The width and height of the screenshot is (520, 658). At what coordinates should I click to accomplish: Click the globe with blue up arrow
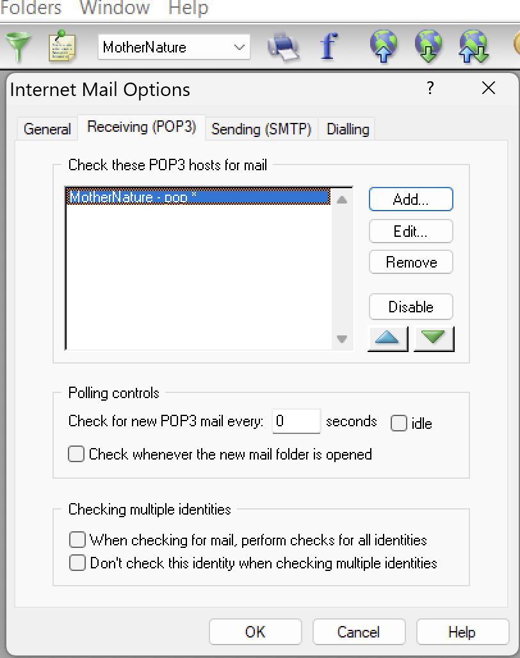(383, 47)
